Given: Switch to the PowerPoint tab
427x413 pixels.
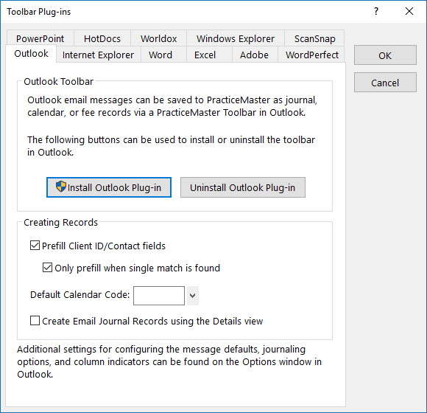Looking at the screenshot, I should (x=40, y=39).
